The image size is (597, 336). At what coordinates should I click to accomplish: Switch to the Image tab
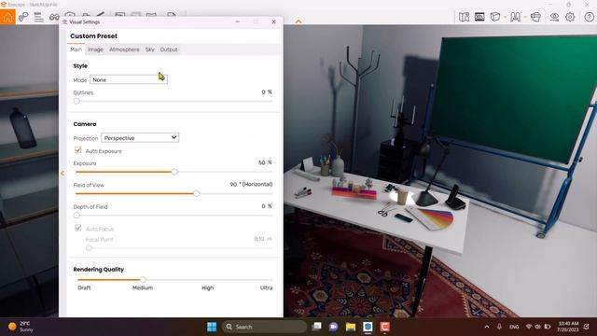click(x=95, y=49)
